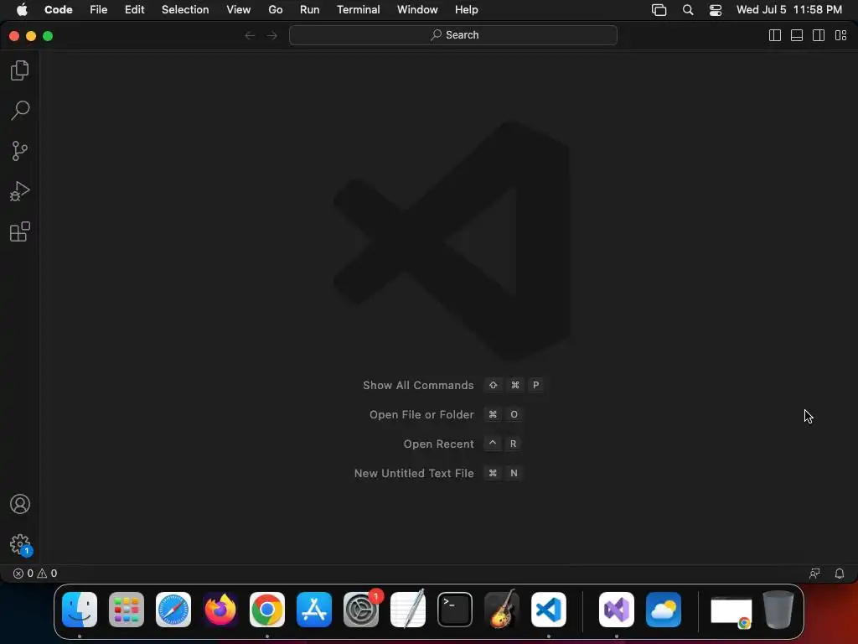Click the New Untitled Text File label

click(414, 474)
